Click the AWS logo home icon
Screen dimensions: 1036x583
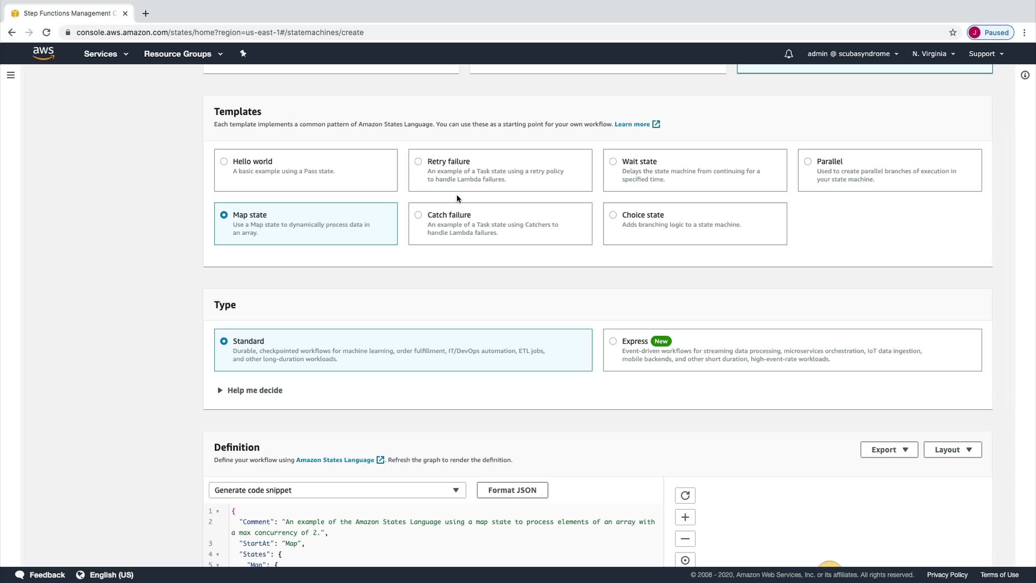(43, 53)
